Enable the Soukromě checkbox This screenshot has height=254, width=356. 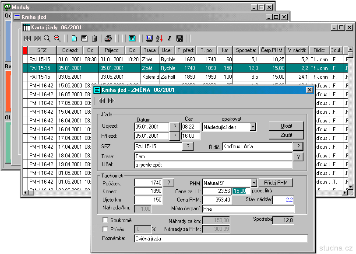(105, 220)
